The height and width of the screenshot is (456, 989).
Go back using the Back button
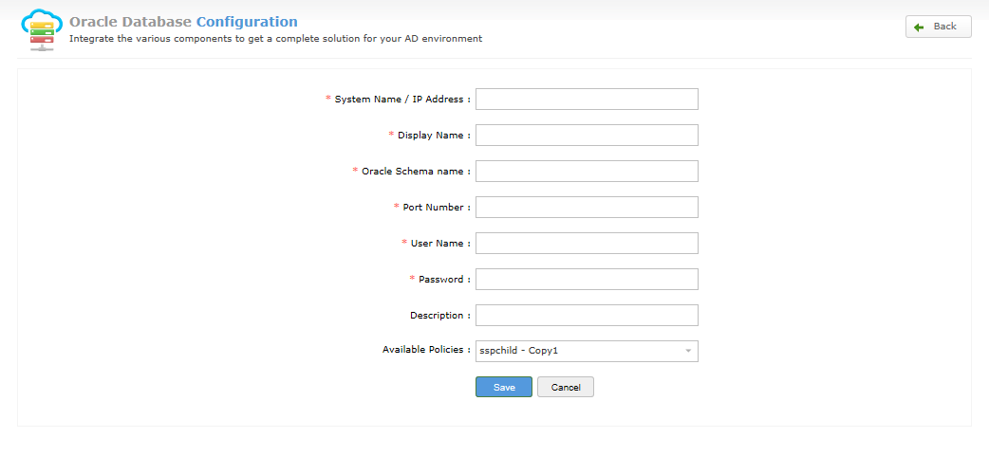(938, 27)
